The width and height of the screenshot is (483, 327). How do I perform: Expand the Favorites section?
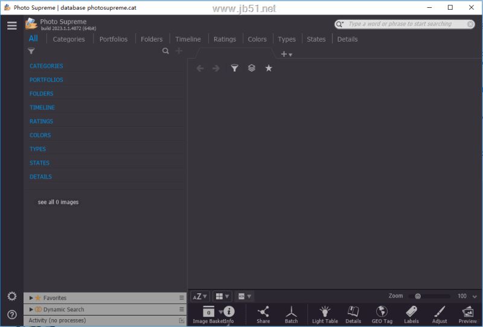[31, 298]
